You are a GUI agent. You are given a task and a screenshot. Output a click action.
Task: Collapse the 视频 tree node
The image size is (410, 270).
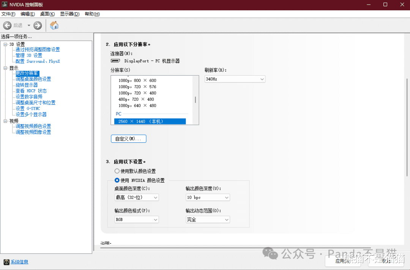pos(5,121)
